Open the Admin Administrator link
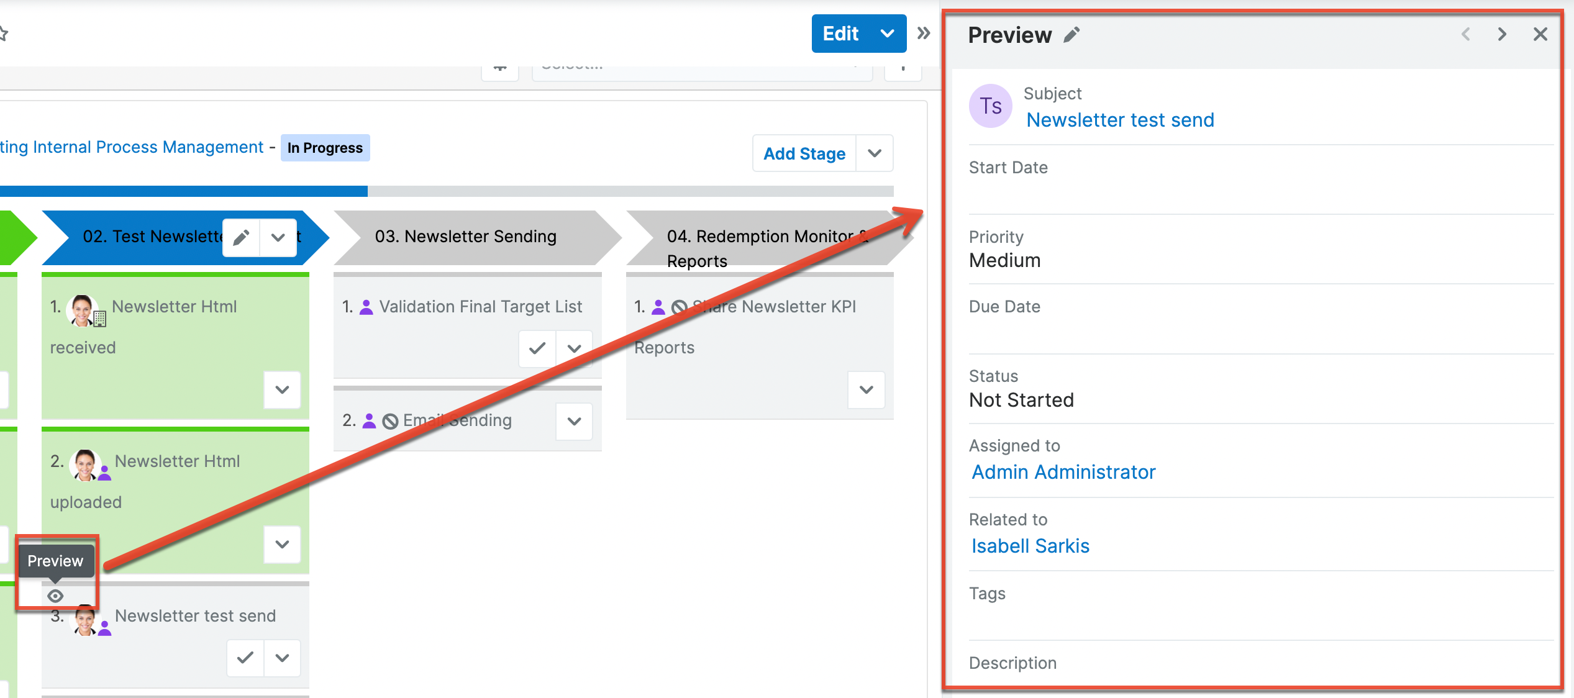This screenshot has height=698, width=1574. coord(1063,472)
